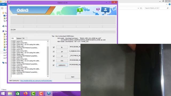Click the CSC file path field

(75, 60)
